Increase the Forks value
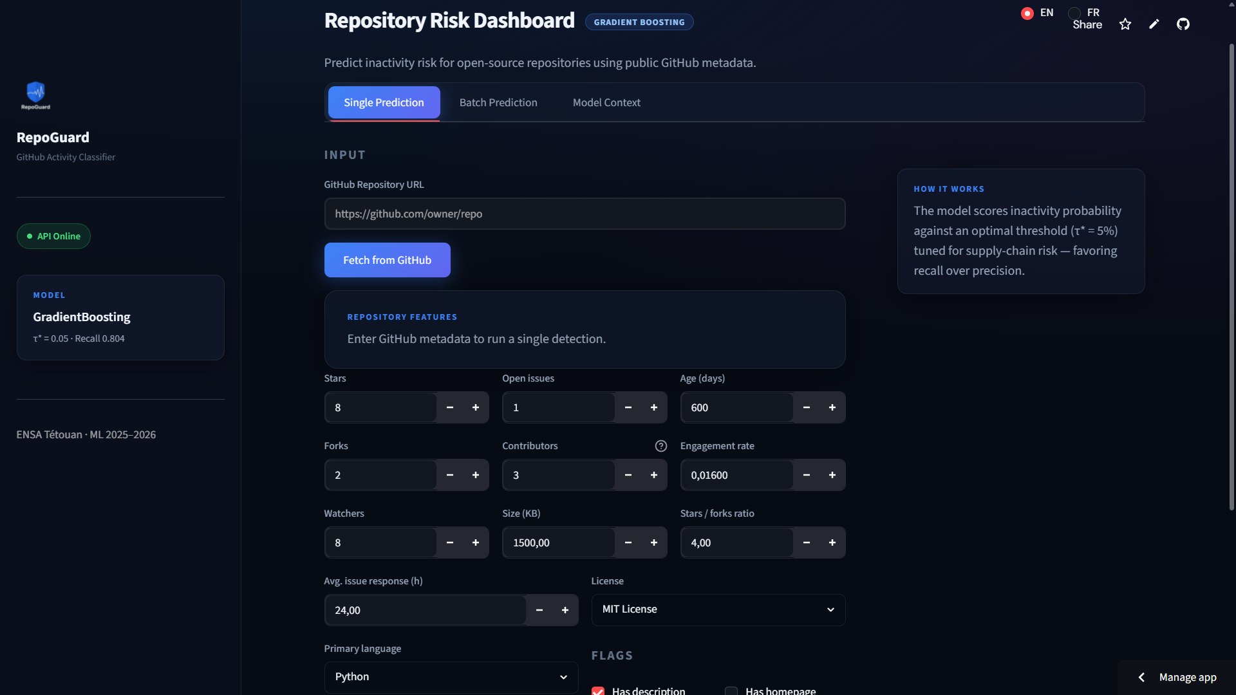 [476, 475]
